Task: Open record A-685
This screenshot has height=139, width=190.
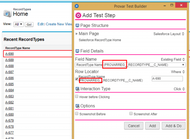Action: coord(9,84)
